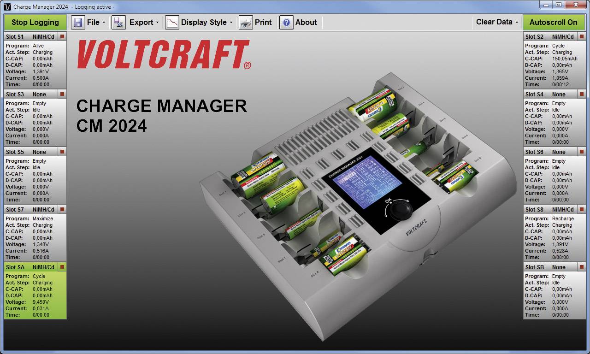590x354 pixels.
Task: Open the Clear Data dropdown
Action: point(497,22)
